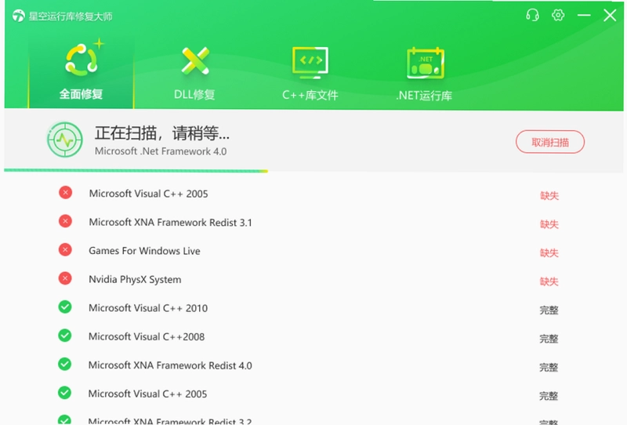
Task: Select Microsoft XNA Framework Redist 4.0 text
Action: pos(170,365)
